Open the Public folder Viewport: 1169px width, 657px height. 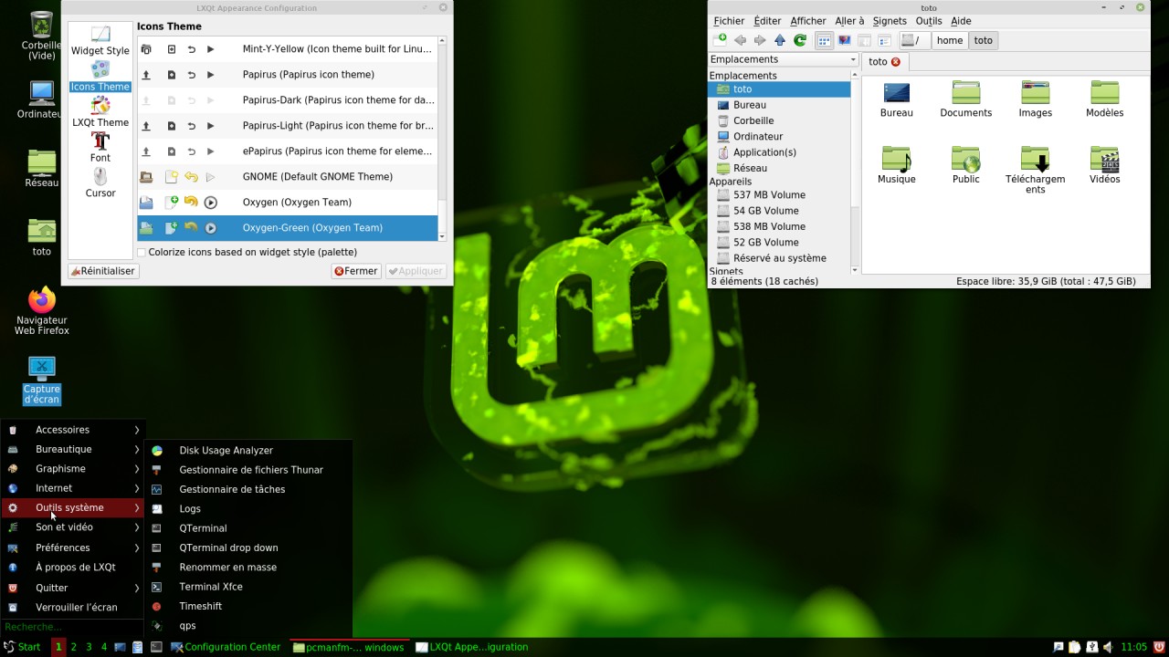[x=966, y=165]
